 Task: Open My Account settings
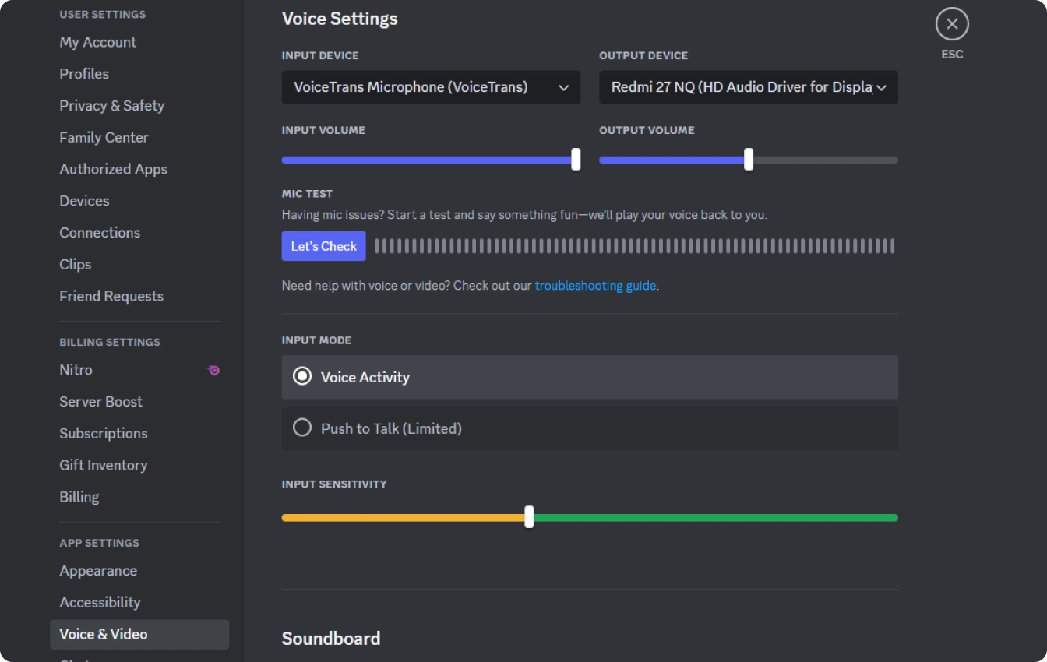(x=98, y=42)
